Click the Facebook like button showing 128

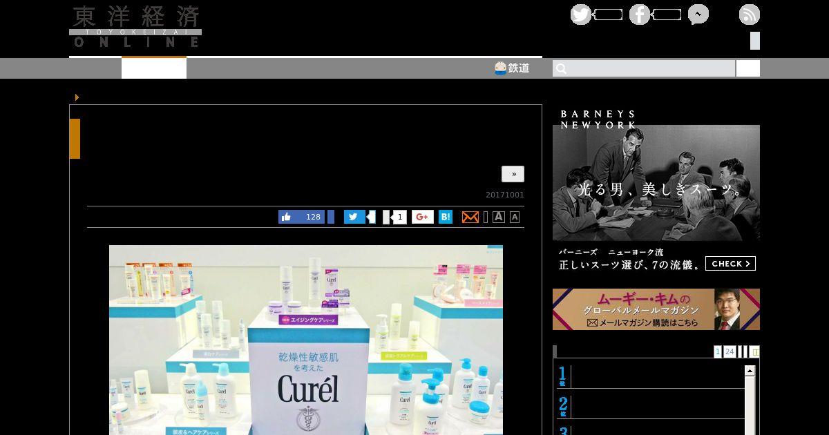point(301,217)
